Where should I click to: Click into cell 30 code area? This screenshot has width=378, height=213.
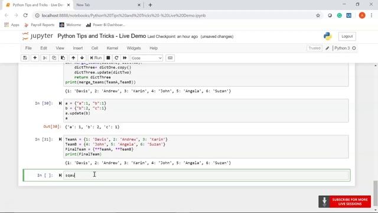tap(206, 111)
